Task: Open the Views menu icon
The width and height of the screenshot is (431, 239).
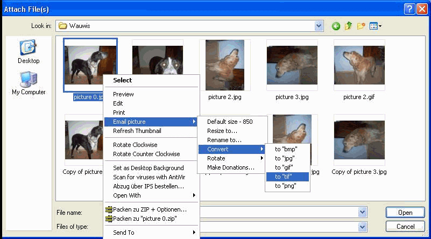Action: coord(375,26)
